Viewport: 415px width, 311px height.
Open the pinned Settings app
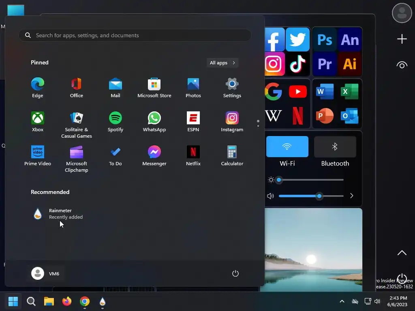[232, 88]
